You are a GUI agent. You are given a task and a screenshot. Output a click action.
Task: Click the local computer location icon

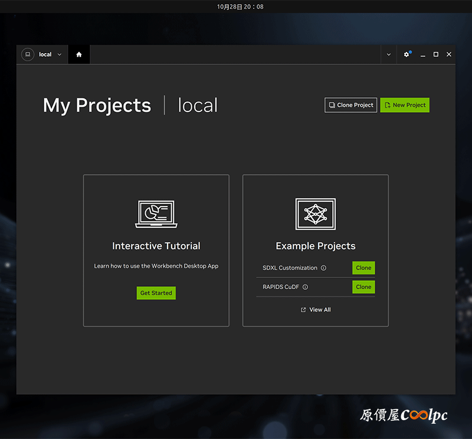click(x=28, y=54)
